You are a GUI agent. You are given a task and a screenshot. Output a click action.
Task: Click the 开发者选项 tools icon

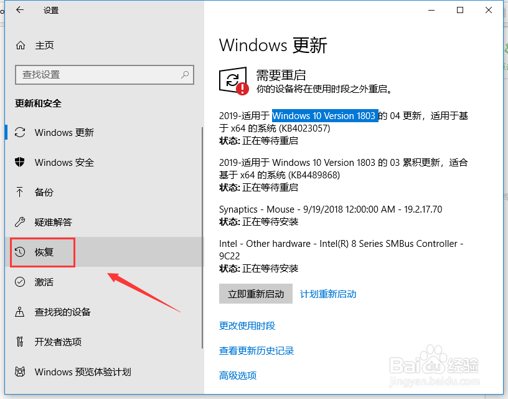point(20,342)
